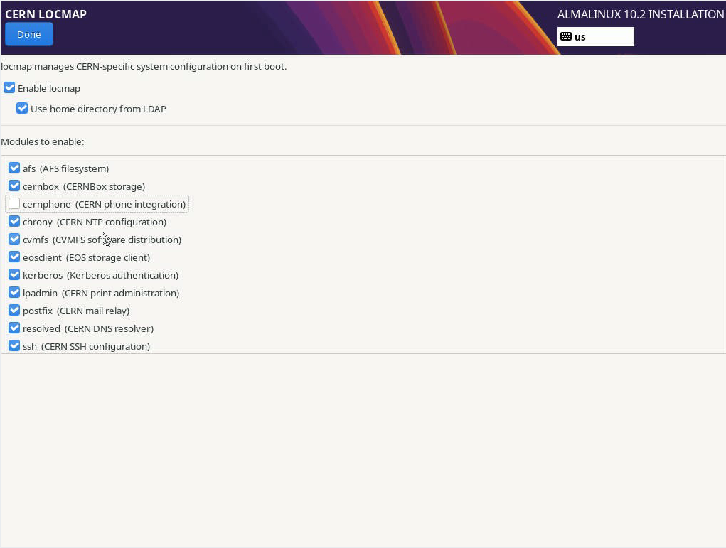Click the Done button
This screenshot has width=726, height=548.
coord(28,34)
